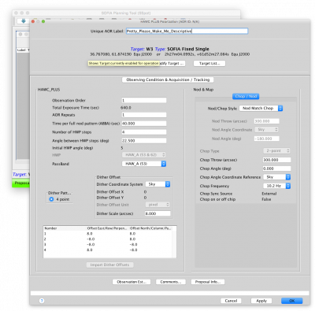The height and width of the screenshot is (311, 315).
Task: Open the Passband HAW_A (53) dropdown
Action: [x=144, y=164]
